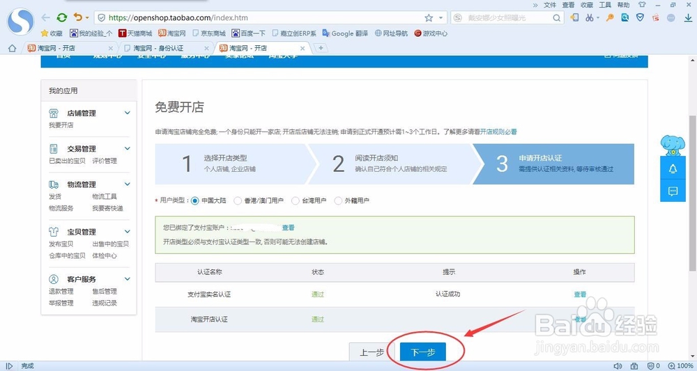Open the 文件 menu
This screenshot has width=697, height=371.
(x=550, y=5)
